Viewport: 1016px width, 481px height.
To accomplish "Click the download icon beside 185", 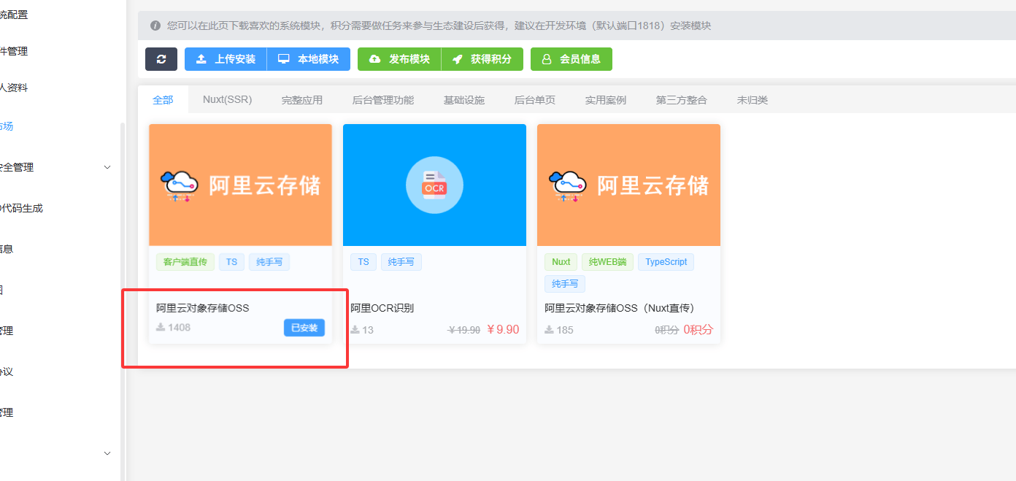I will (549, 330).
